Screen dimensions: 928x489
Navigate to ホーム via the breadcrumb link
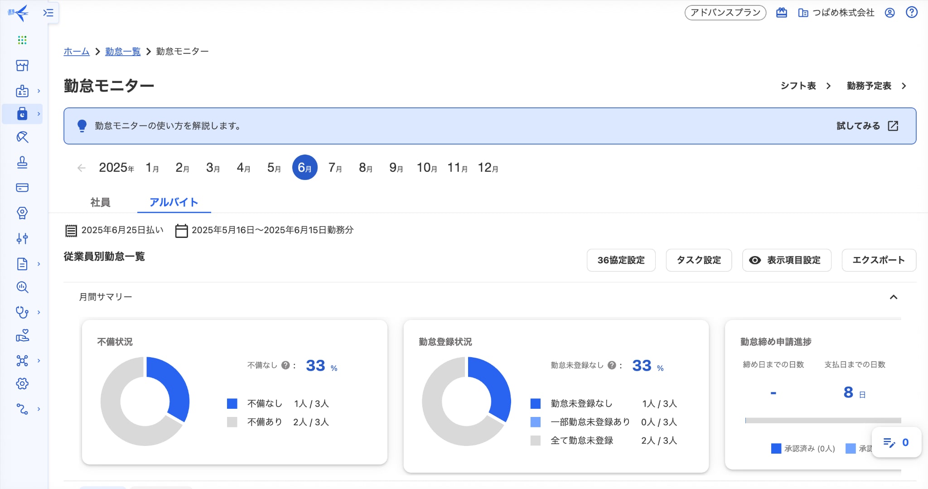pos(76,51)
